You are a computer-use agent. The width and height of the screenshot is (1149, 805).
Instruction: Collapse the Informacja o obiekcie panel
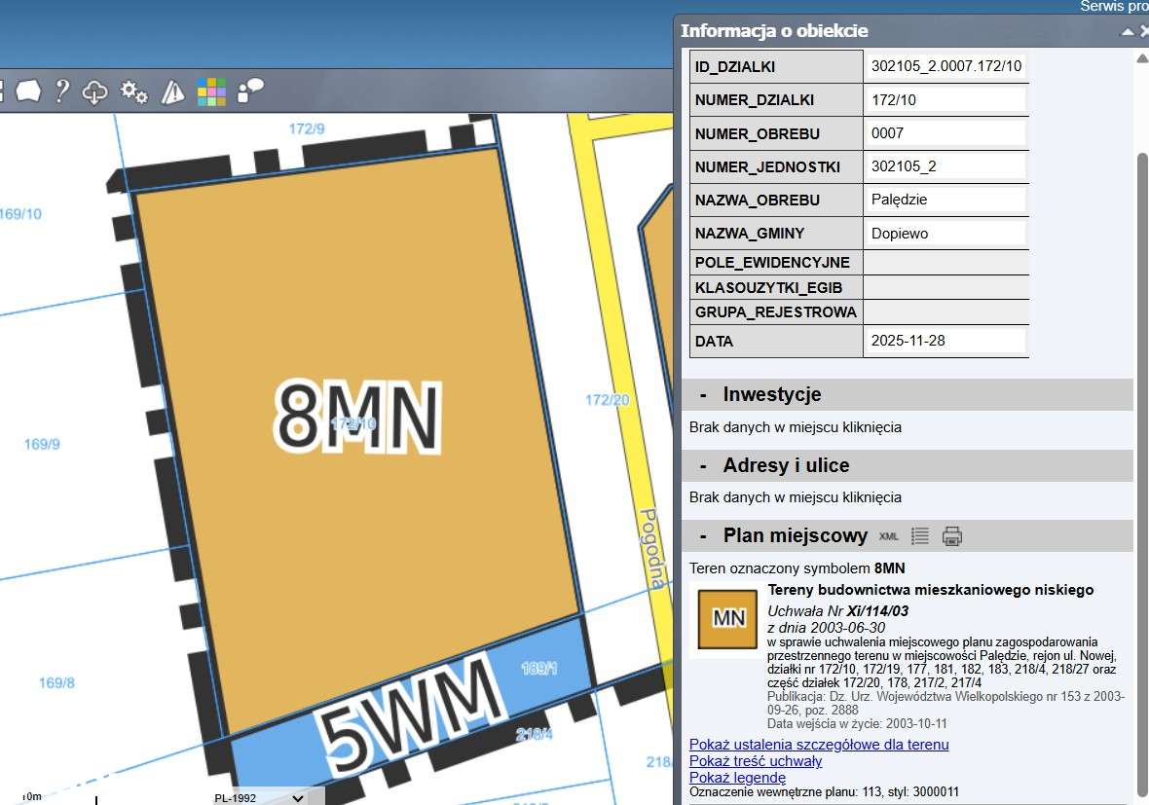point(1127,31)
